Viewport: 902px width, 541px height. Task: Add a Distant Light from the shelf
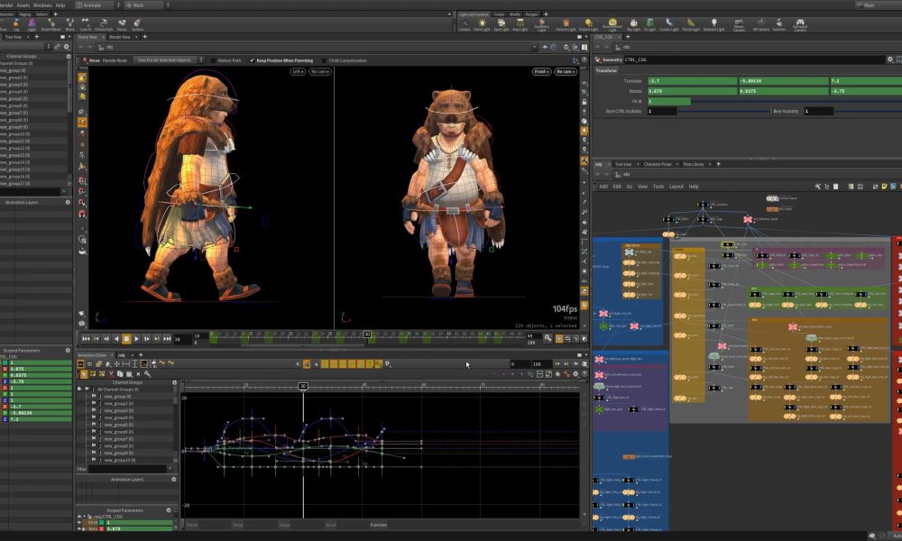click(x=588, y=24)
